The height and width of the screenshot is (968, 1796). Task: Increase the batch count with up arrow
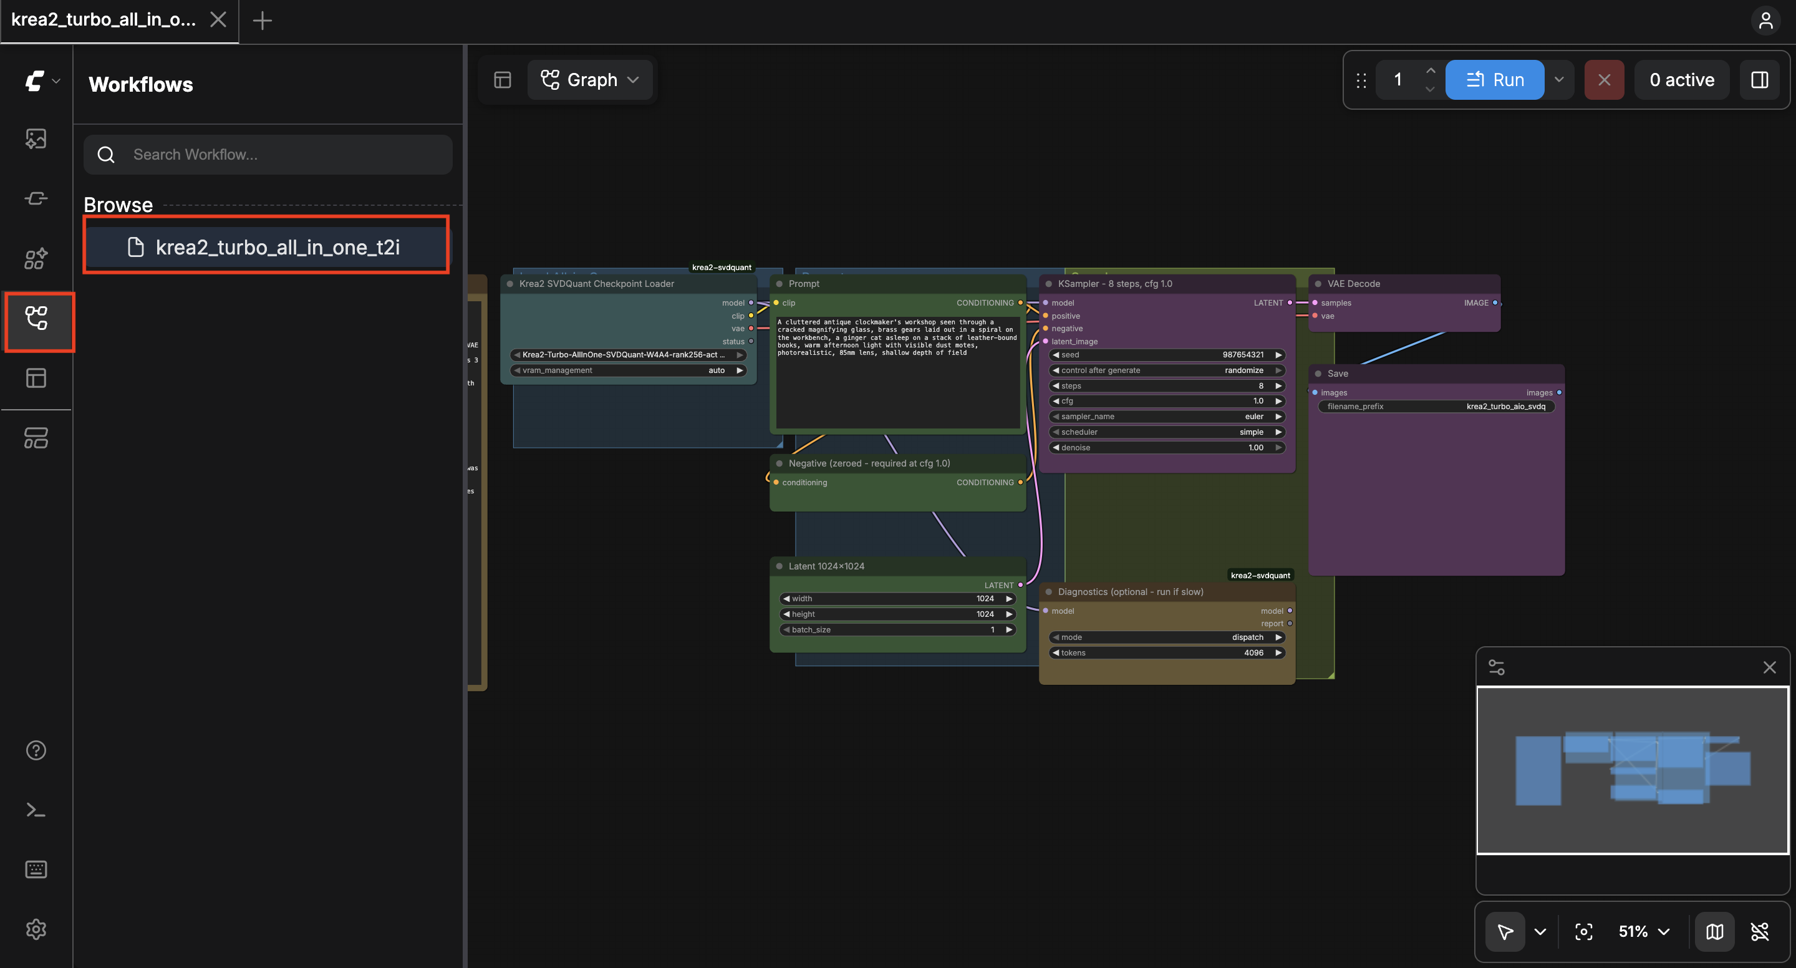tap(1430, 71)
